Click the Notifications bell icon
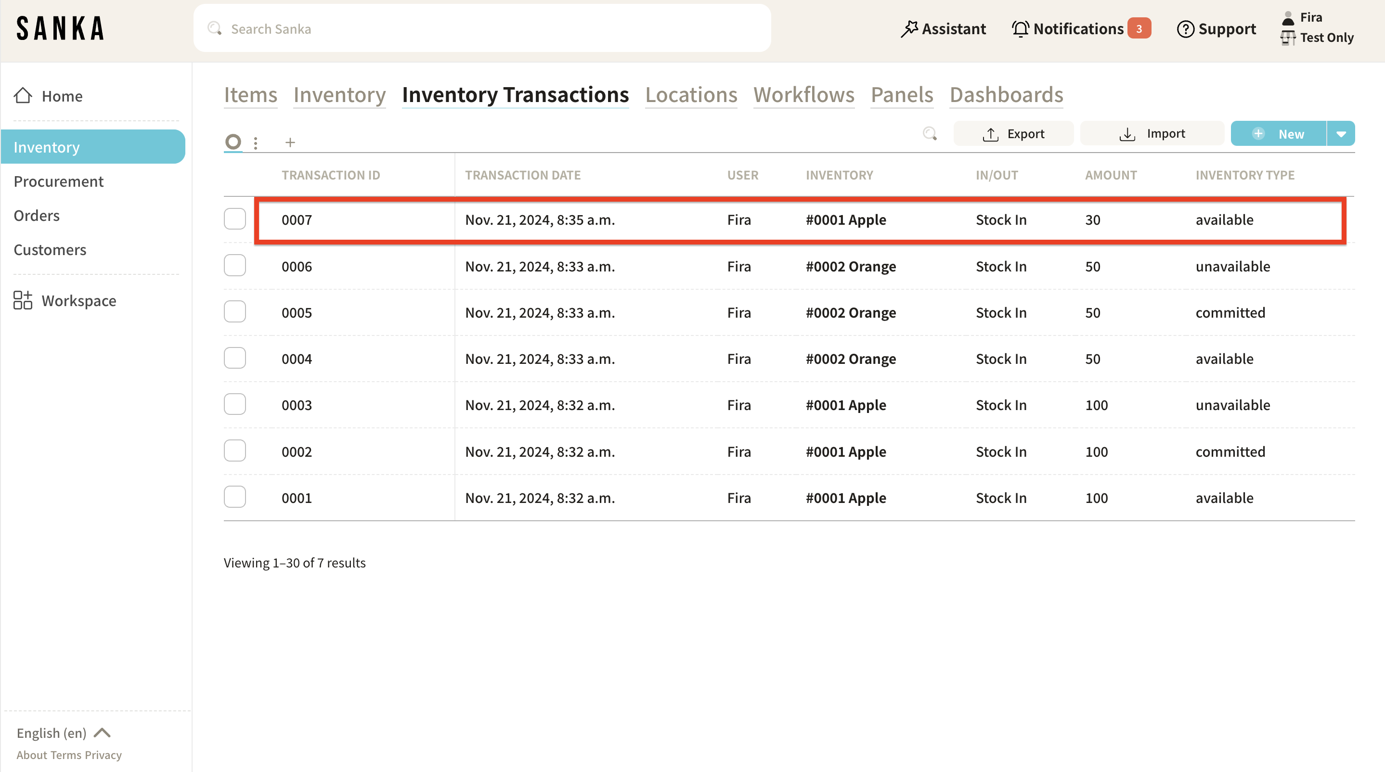 1020,29
